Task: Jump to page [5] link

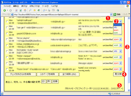Action: point(107,89)
